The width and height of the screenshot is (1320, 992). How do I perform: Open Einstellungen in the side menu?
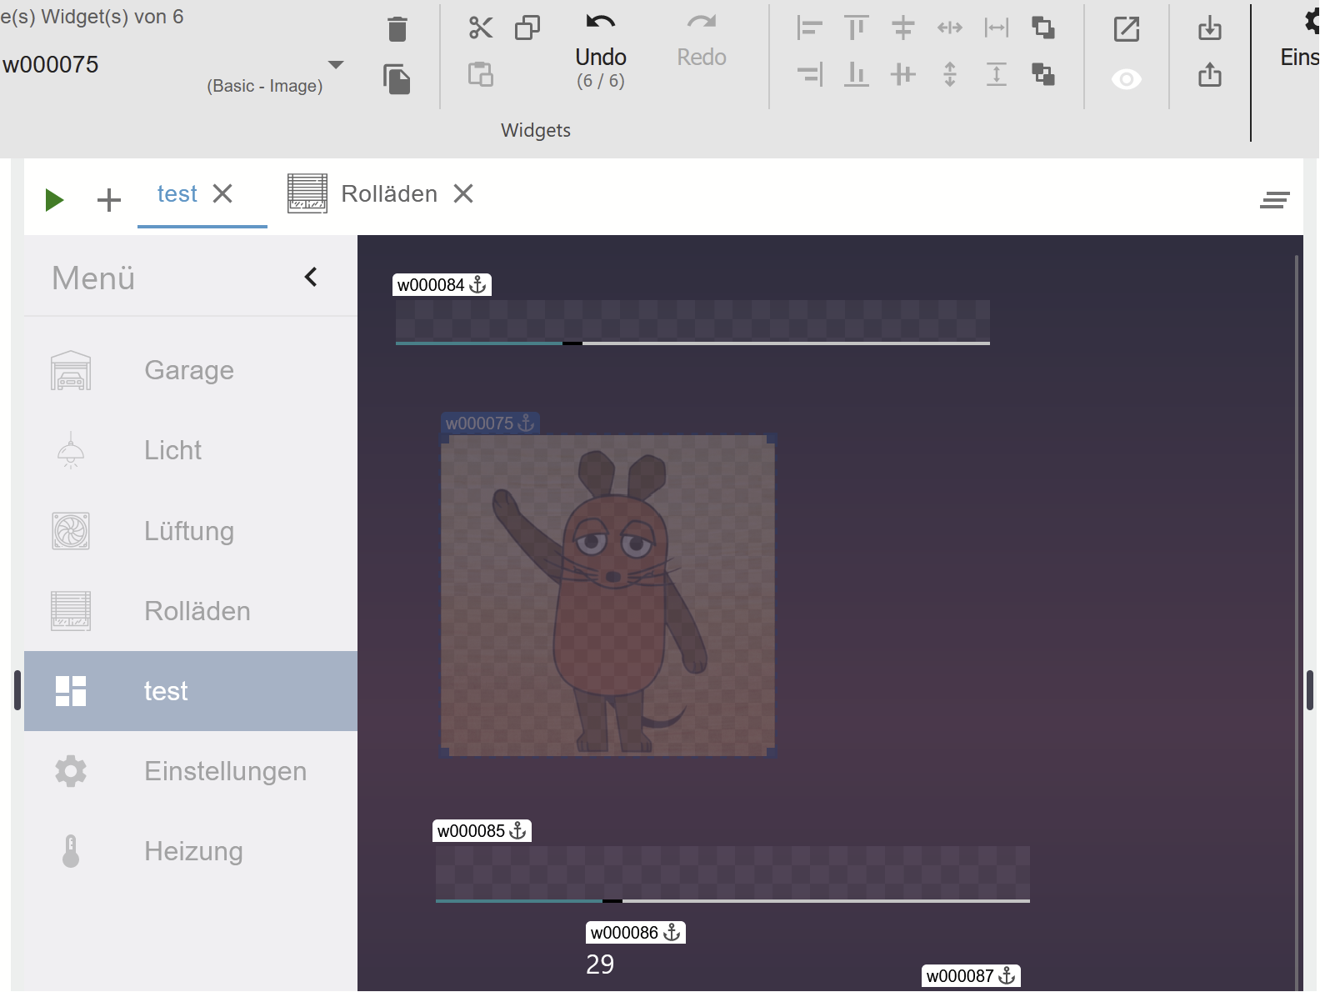click(191, 771)
